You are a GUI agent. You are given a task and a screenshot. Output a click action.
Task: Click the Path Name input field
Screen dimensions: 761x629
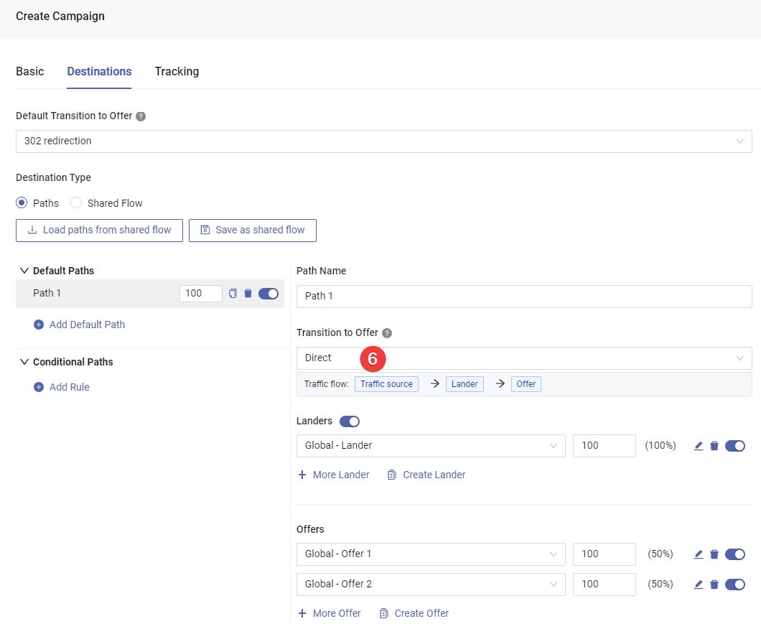point(524,296)
